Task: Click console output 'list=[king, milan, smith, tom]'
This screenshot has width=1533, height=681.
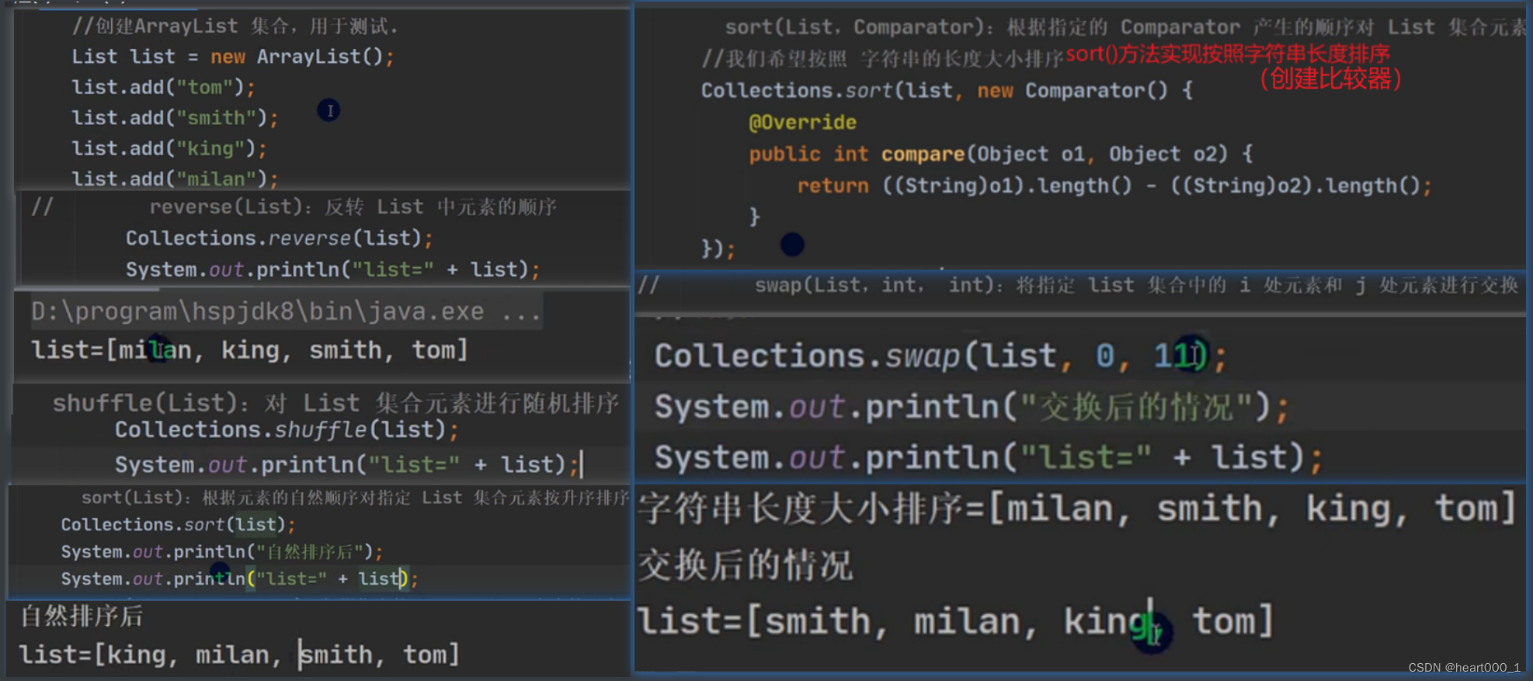Action: [x=239, y=655]
